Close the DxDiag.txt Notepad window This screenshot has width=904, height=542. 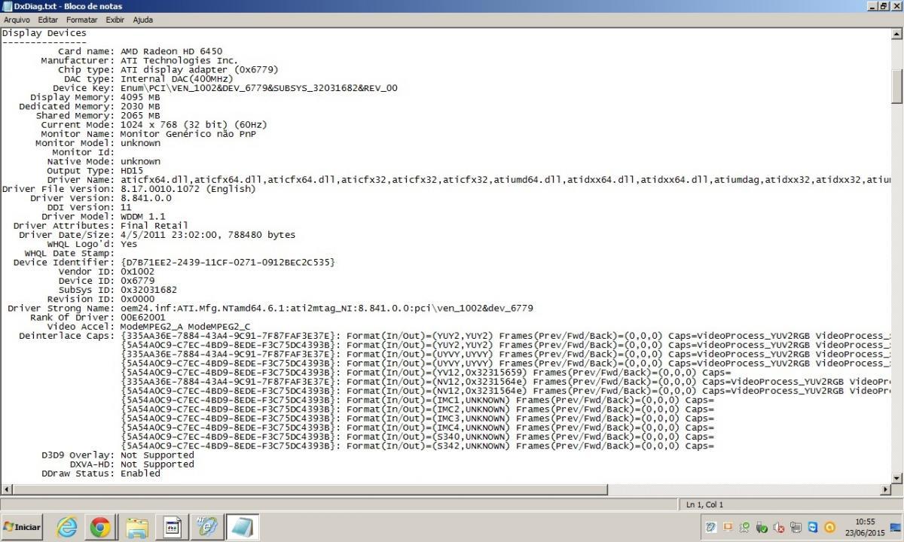click(x=896, y=6)
